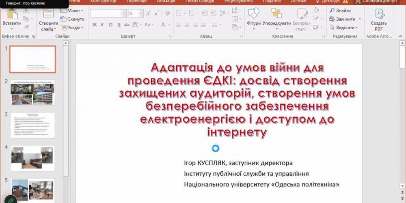Toggle bold Ж formatting
406x203 pixels.
tap(94, 25)
